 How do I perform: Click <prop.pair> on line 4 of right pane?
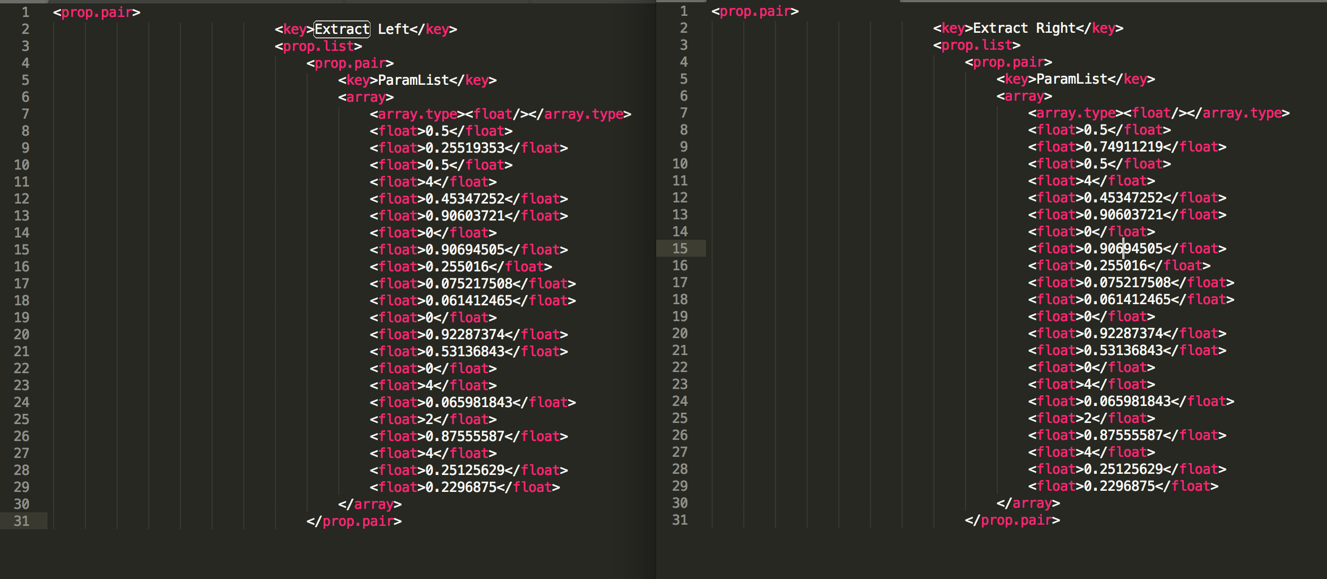tap(1009, 62)
